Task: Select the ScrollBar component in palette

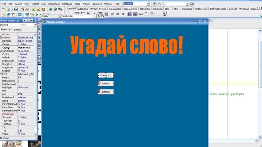Action: (x=141, y=14)
